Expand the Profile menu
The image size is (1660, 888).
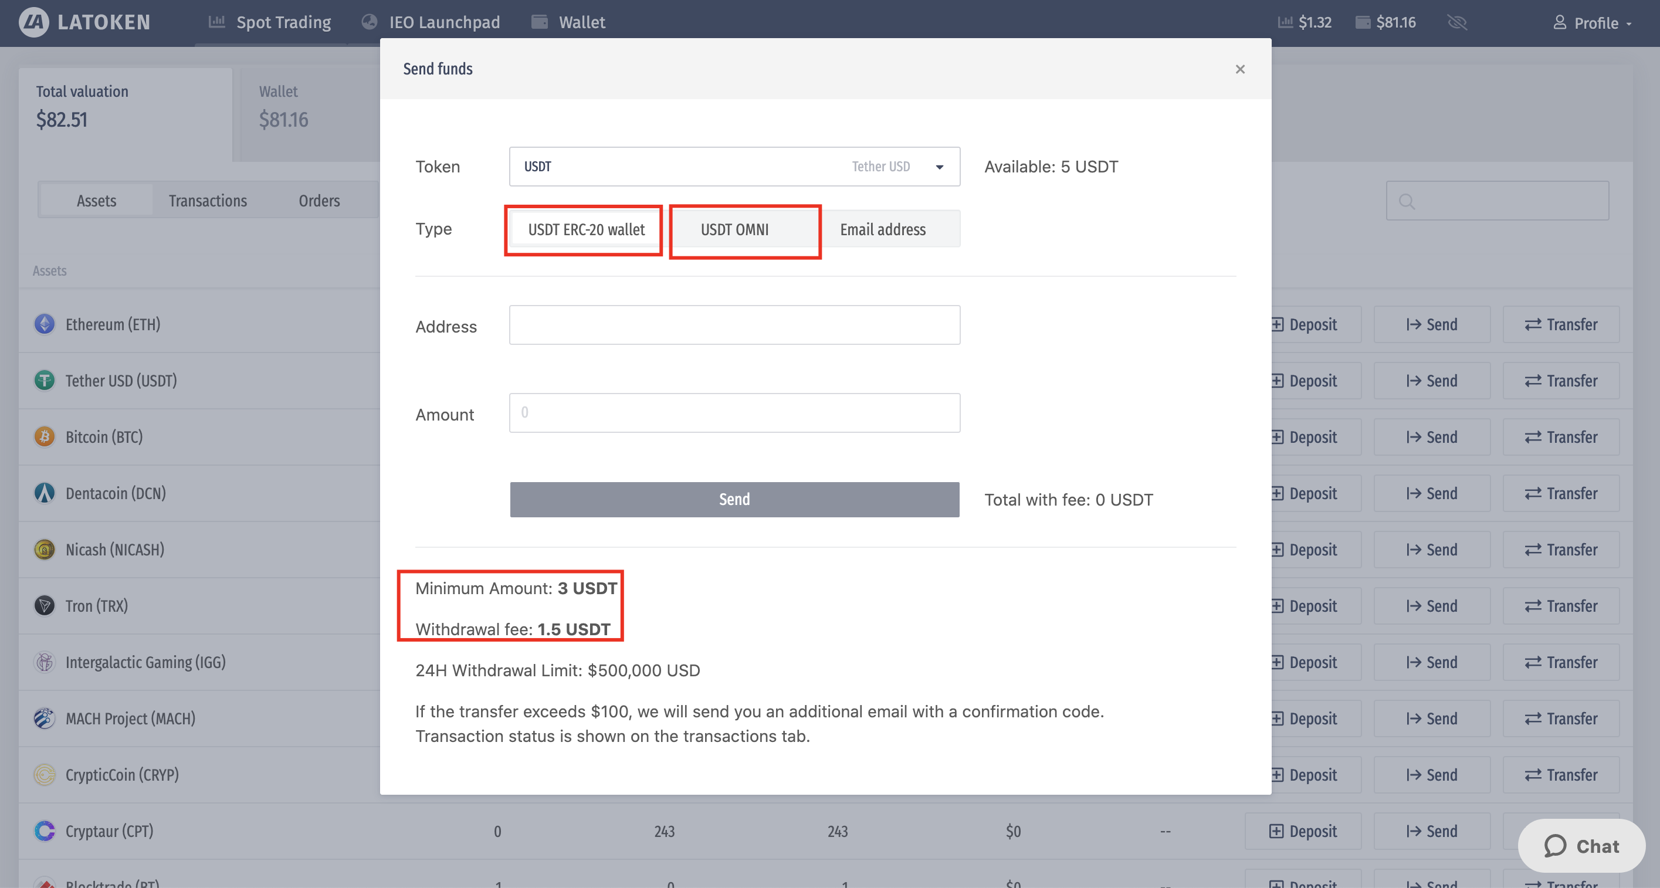(x=1592, y=23)
